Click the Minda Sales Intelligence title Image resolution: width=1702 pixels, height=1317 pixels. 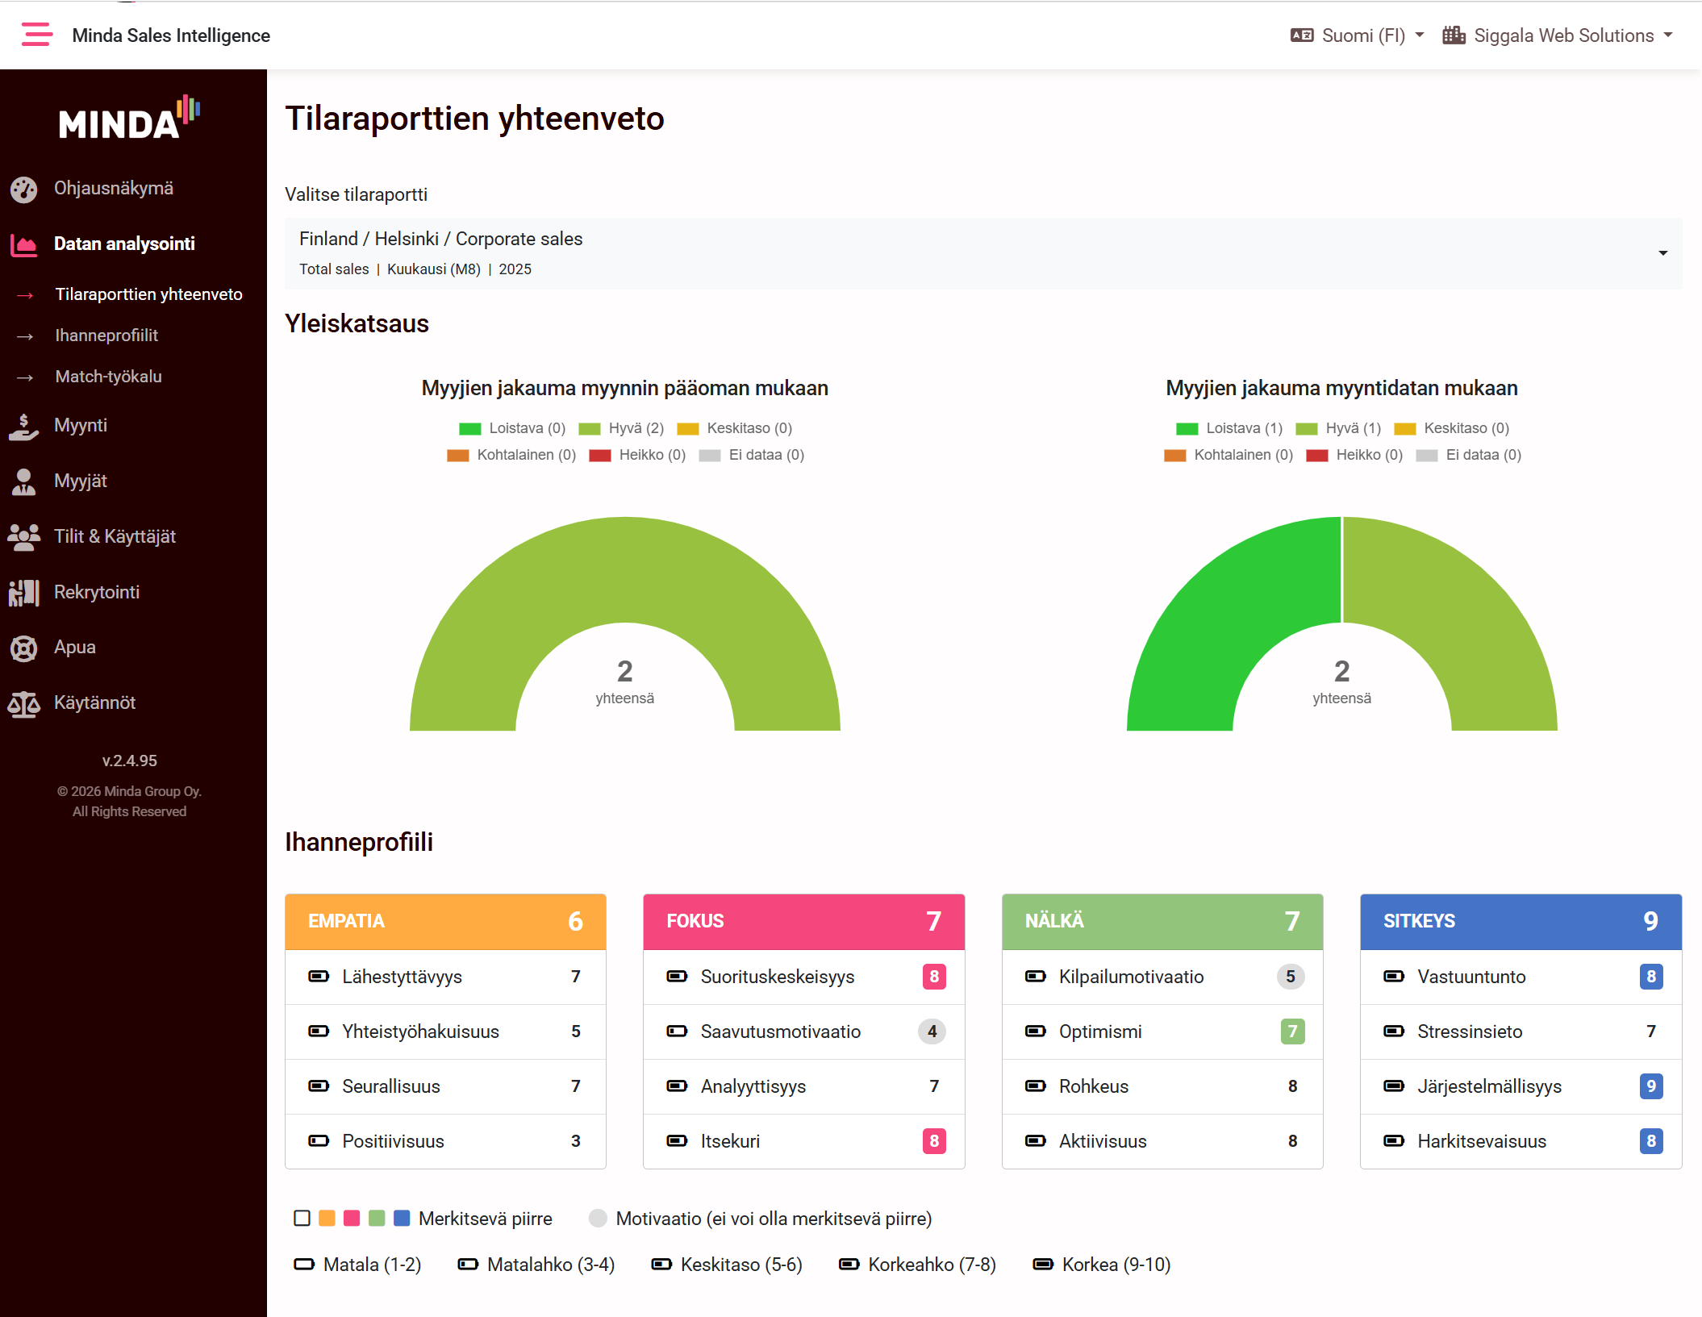tap(171, 35)
